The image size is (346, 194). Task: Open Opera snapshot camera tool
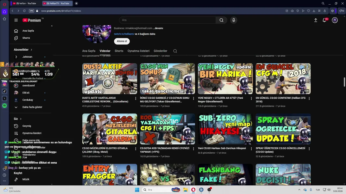pyautogui.click(x=292, y=11)
